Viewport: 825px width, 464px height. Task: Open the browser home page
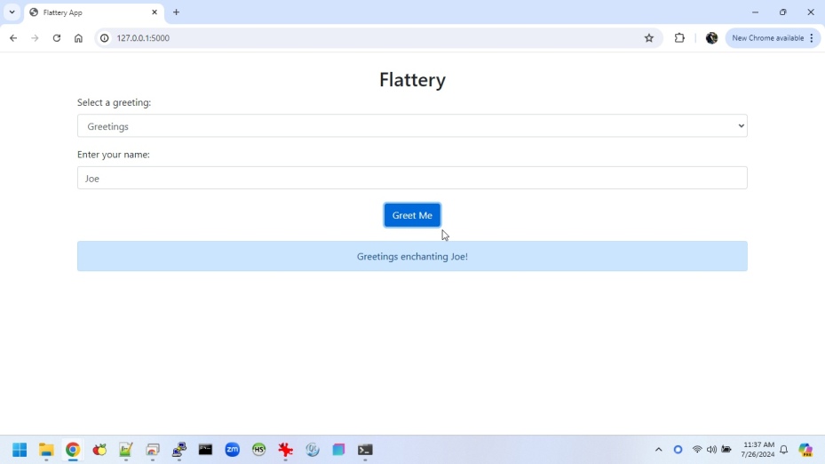[x=78, y=38]
